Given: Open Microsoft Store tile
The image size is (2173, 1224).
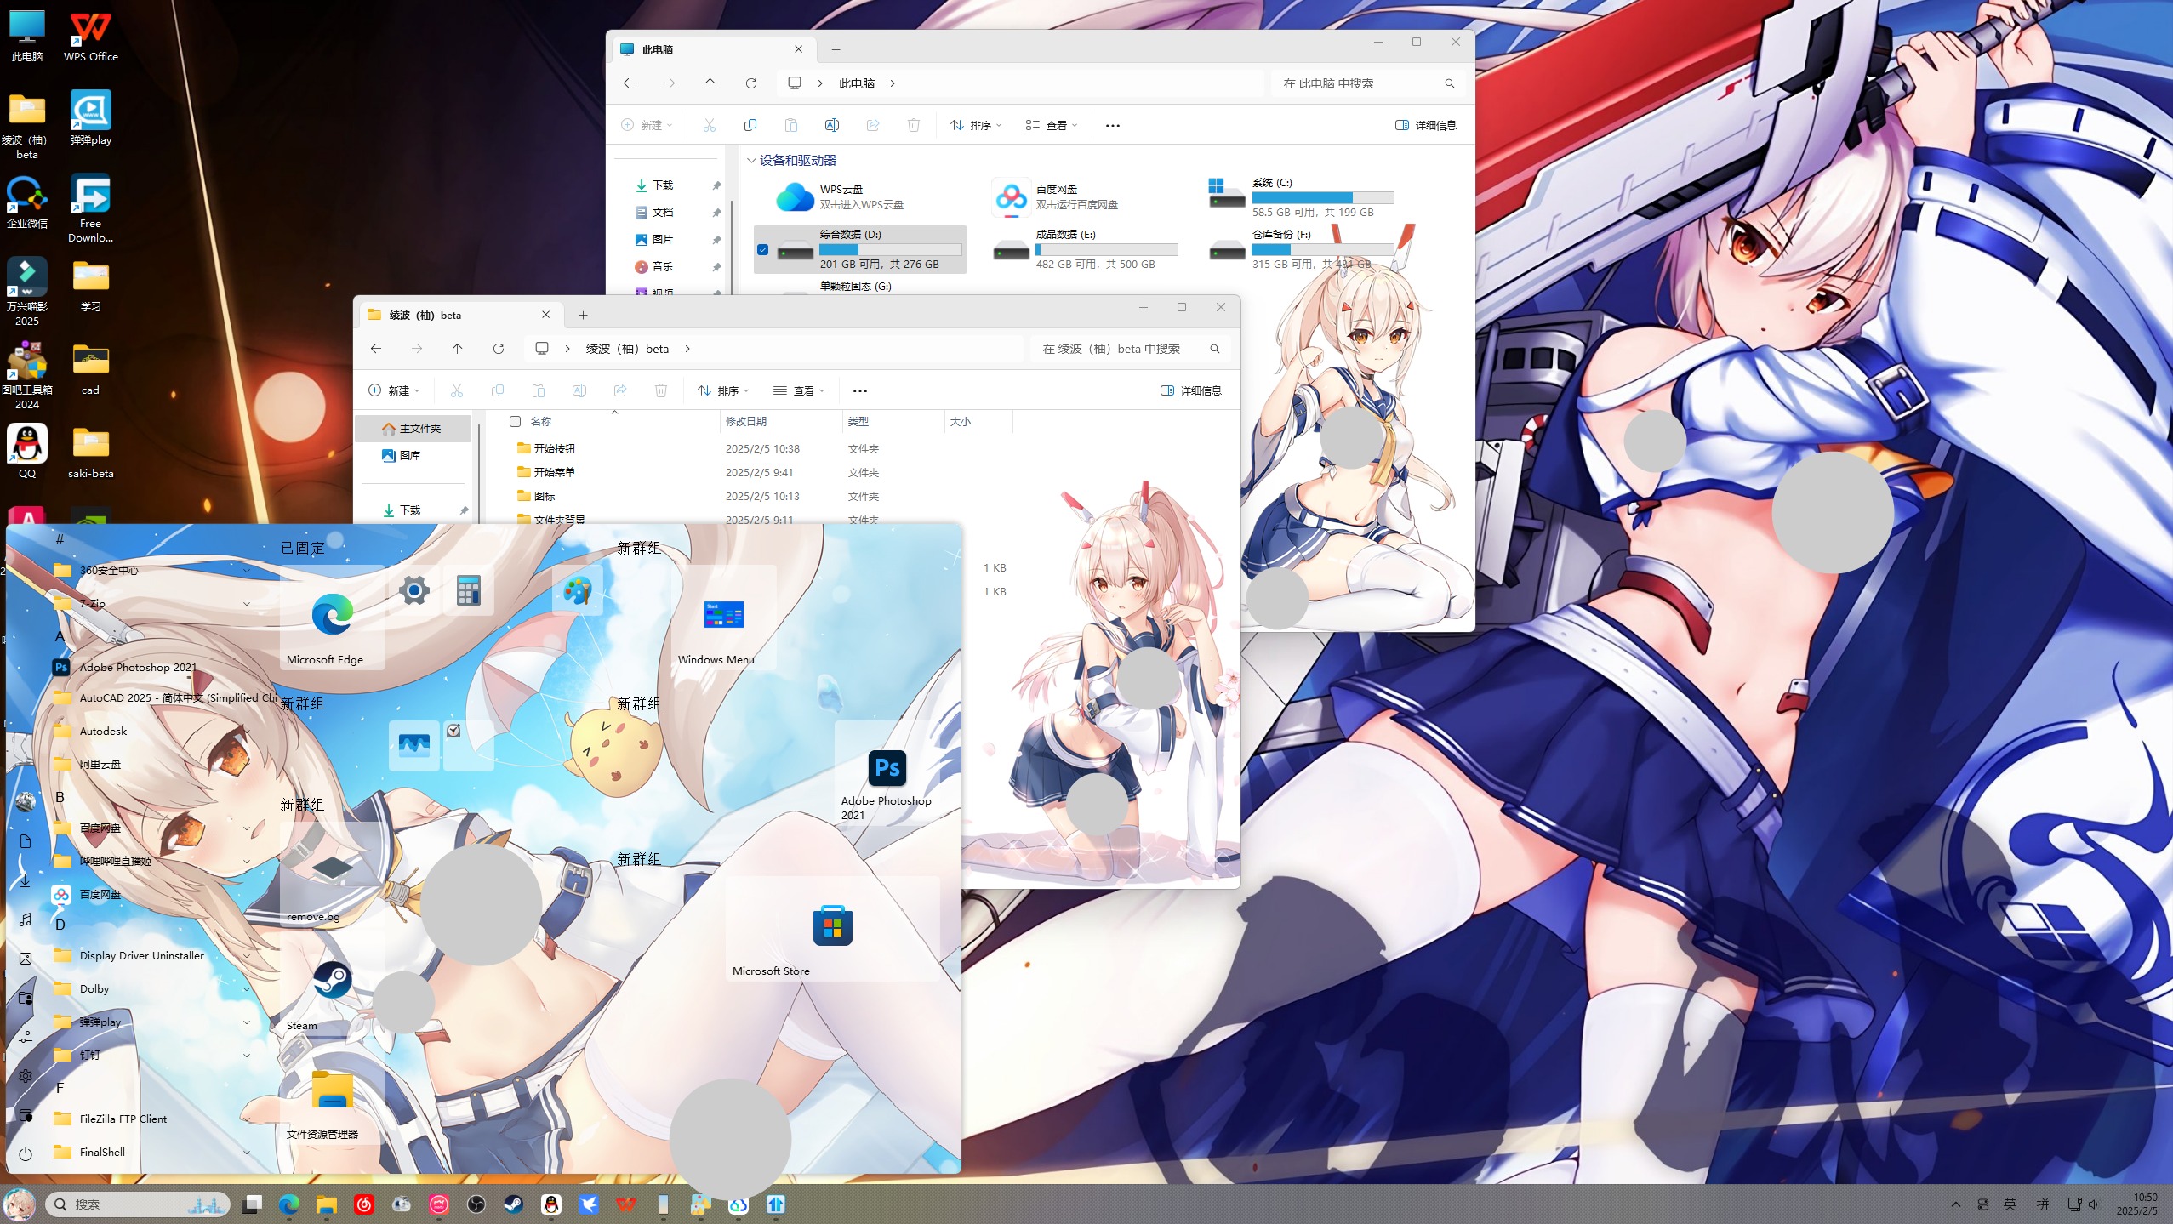Looking at the screenshot, I should coord(832,926).
